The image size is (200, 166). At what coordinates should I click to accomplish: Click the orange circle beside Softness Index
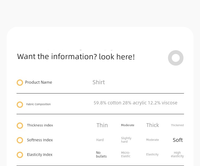20,140
